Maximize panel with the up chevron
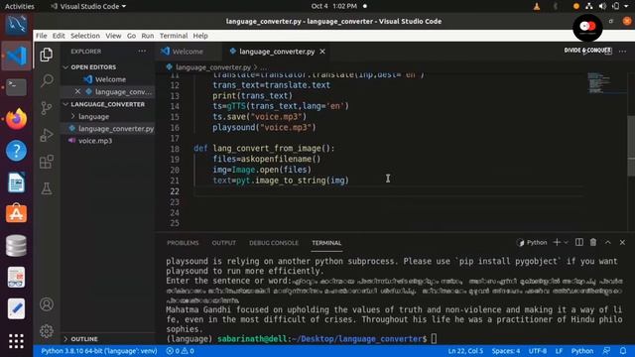The height and width of the screenshot is (357, 635). 607,242
